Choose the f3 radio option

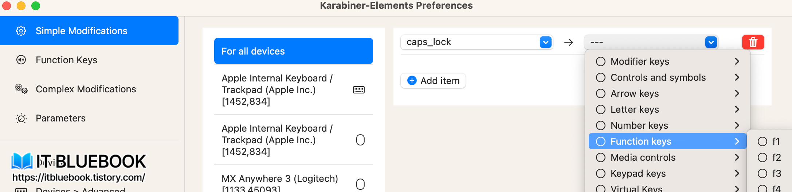(x=762, y=173)
